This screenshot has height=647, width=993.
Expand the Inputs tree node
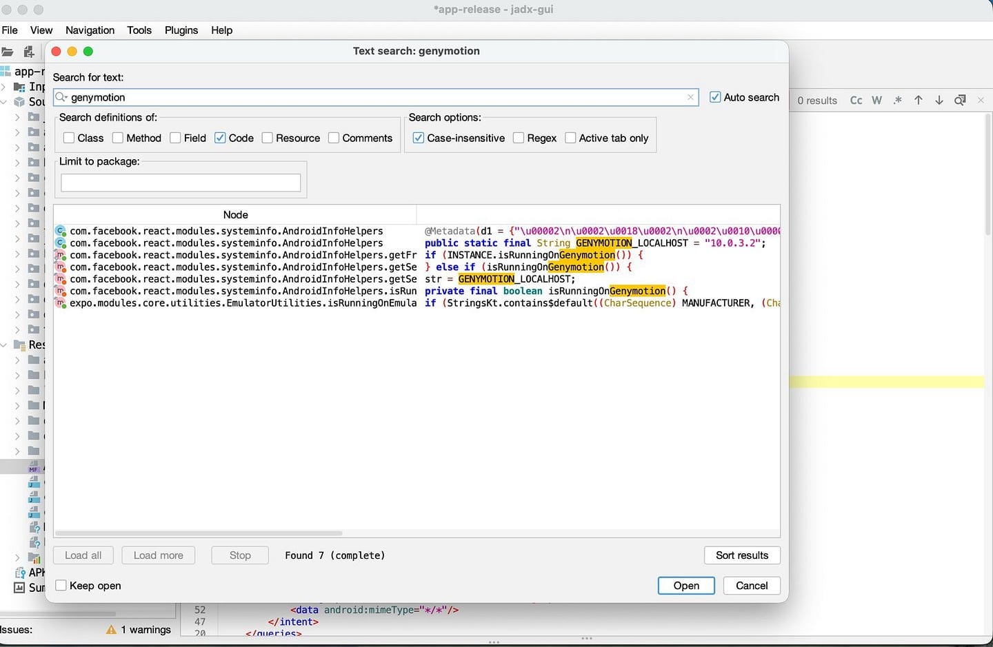4,86
